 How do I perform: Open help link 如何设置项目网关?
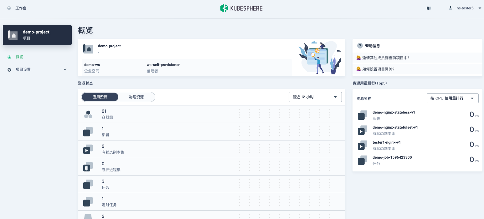[x=378, y=69]
